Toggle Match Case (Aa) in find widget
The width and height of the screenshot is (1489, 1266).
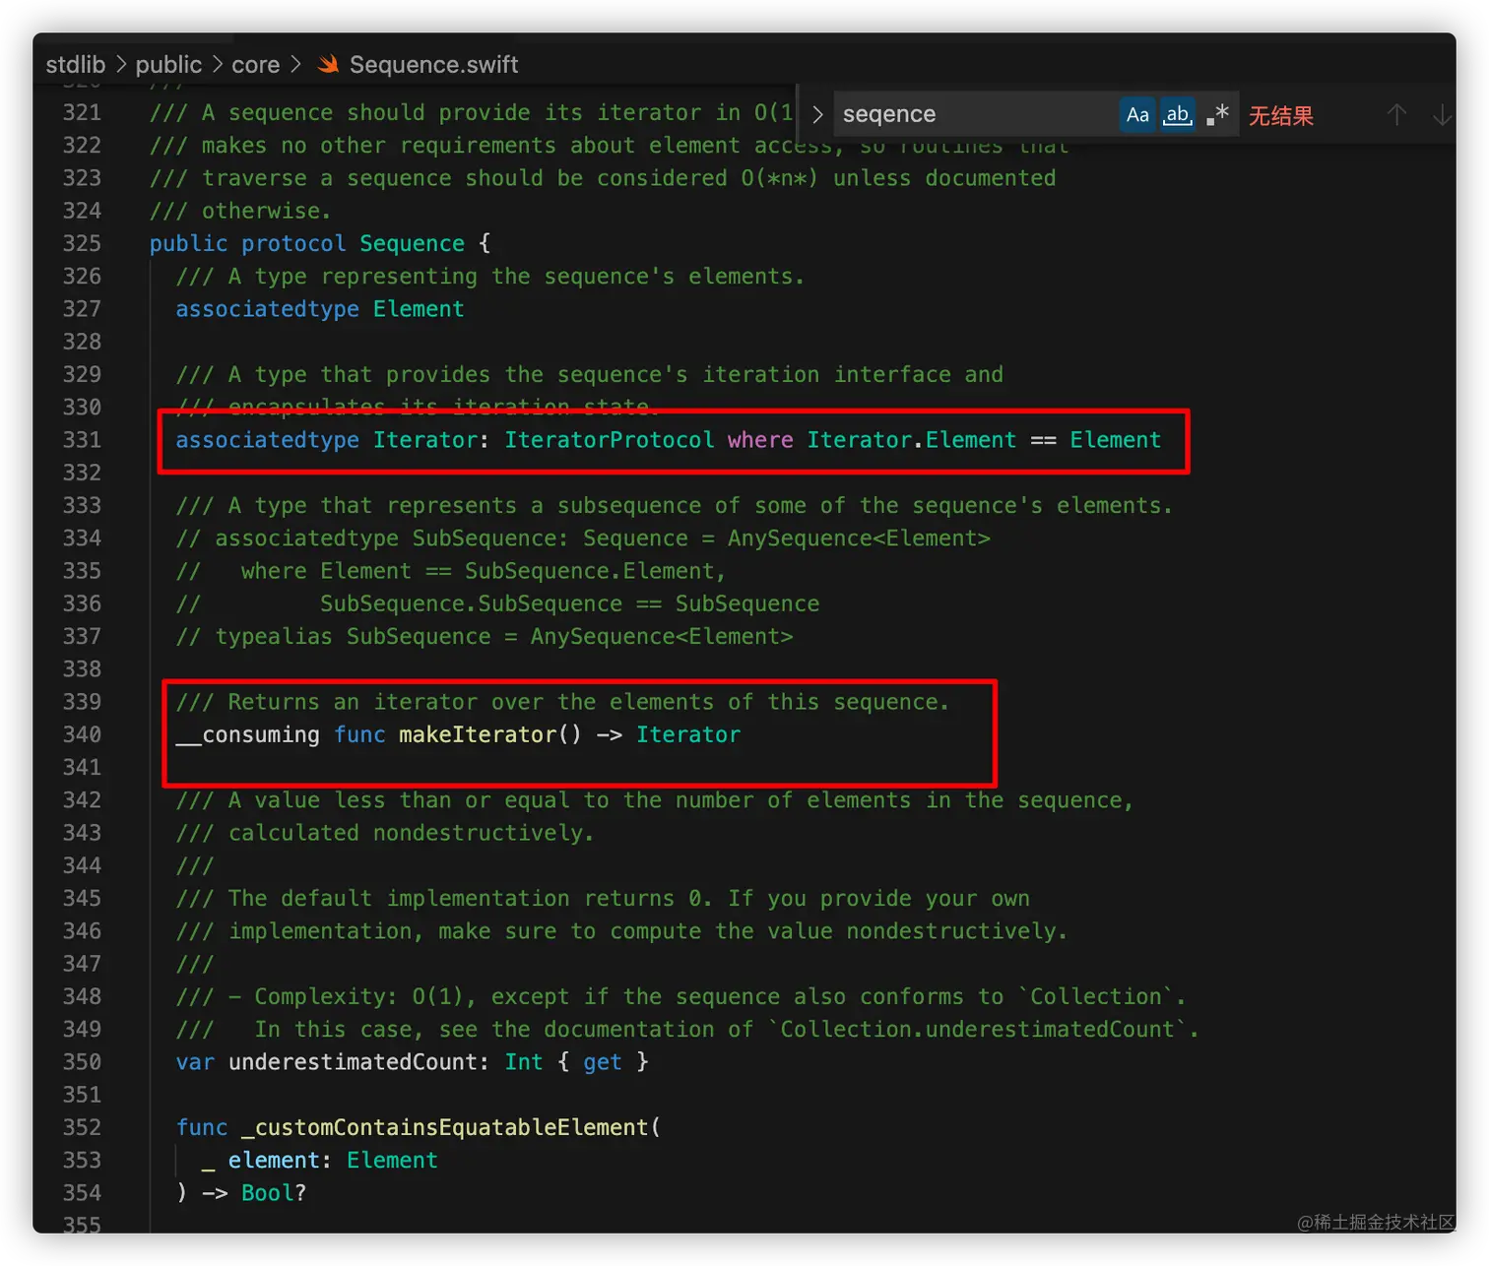[1137, 115]
